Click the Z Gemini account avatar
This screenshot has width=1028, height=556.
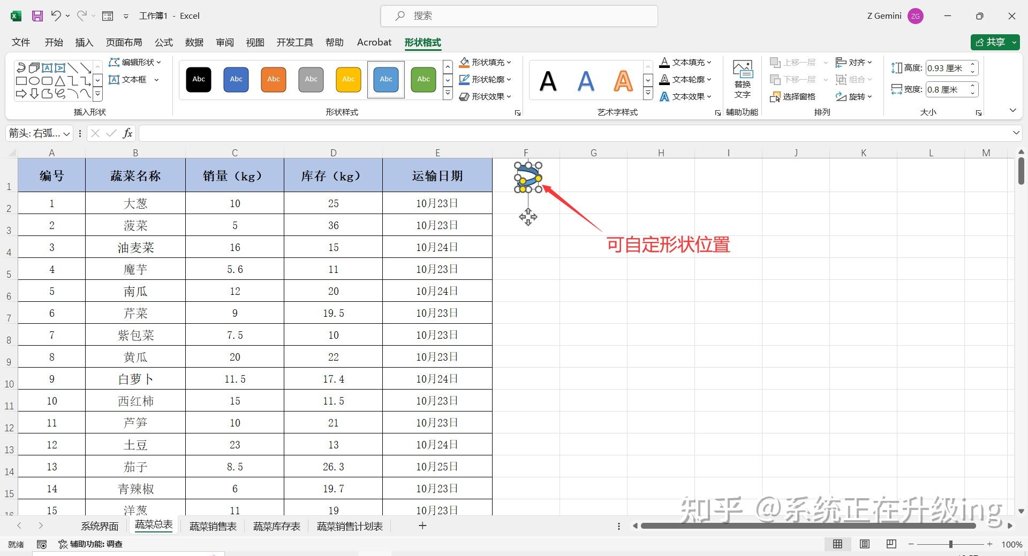(x=916, y=16)
